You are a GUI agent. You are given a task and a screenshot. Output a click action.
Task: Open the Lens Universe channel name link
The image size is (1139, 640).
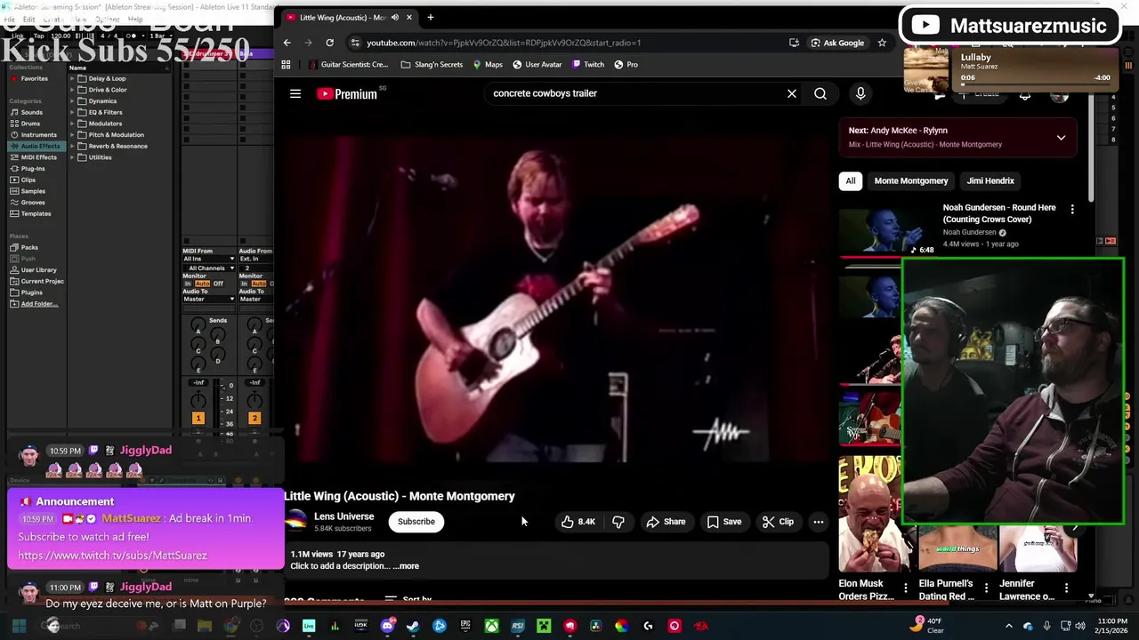pos(343,516)
